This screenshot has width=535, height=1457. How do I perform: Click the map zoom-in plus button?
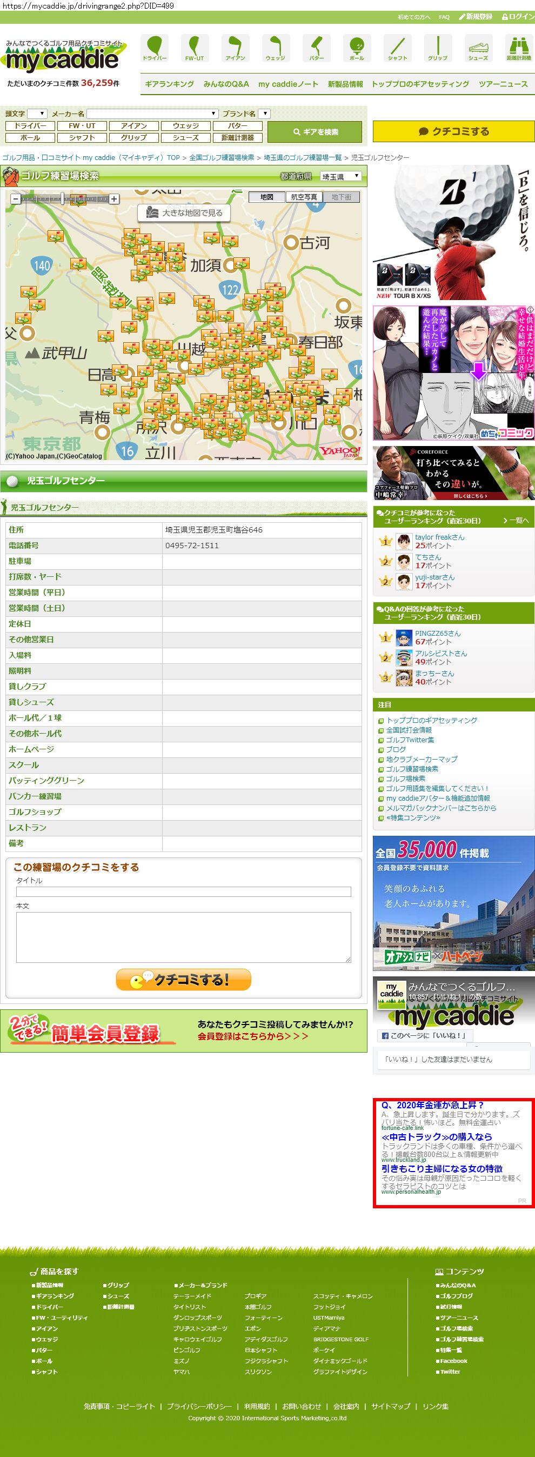[x=114, y=199]
